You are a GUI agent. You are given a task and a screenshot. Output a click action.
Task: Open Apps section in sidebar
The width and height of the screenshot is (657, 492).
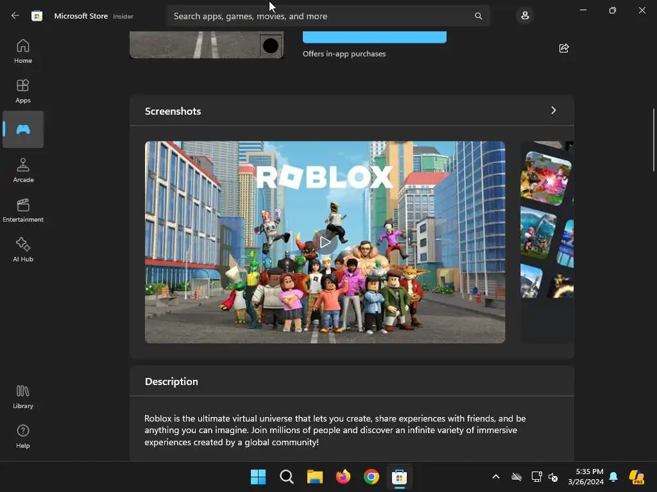[23, 91]
